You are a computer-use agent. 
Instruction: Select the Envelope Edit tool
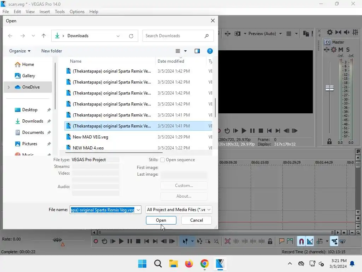click(200, 242)
